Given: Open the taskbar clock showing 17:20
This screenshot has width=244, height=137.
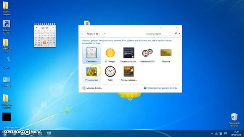Looking at the screenshot, I should [236, 133].
